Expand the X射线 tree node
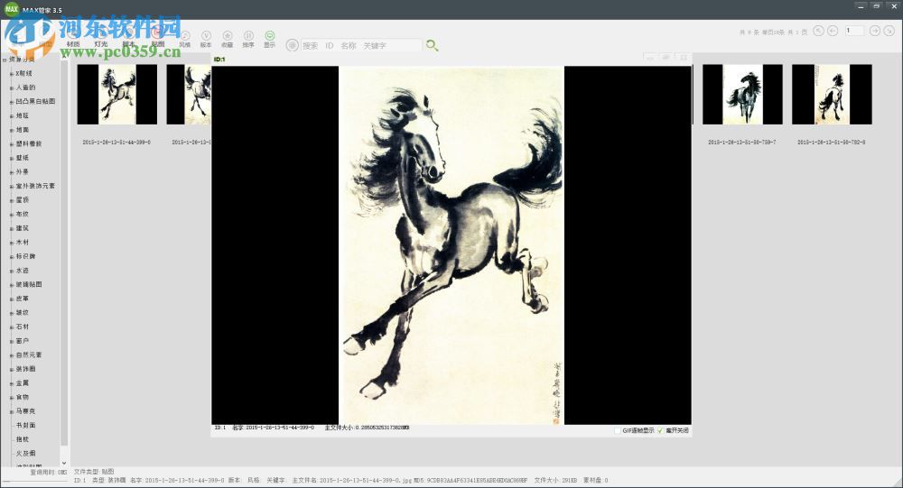Screen dimensions: 903x488 12,74
